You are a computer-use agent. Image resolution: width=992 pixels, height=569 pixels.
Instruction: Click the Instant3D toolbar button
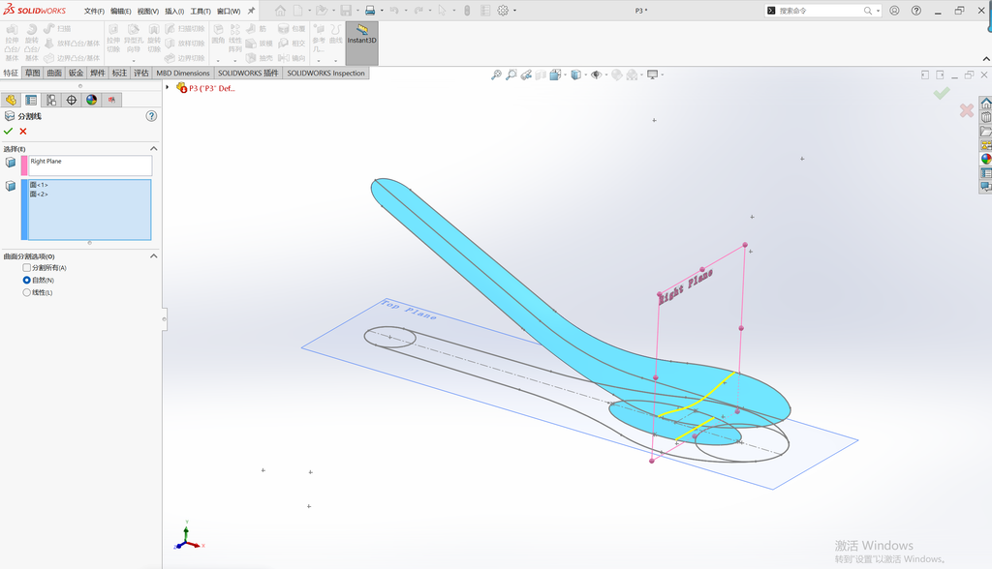(x=362, y=43)
